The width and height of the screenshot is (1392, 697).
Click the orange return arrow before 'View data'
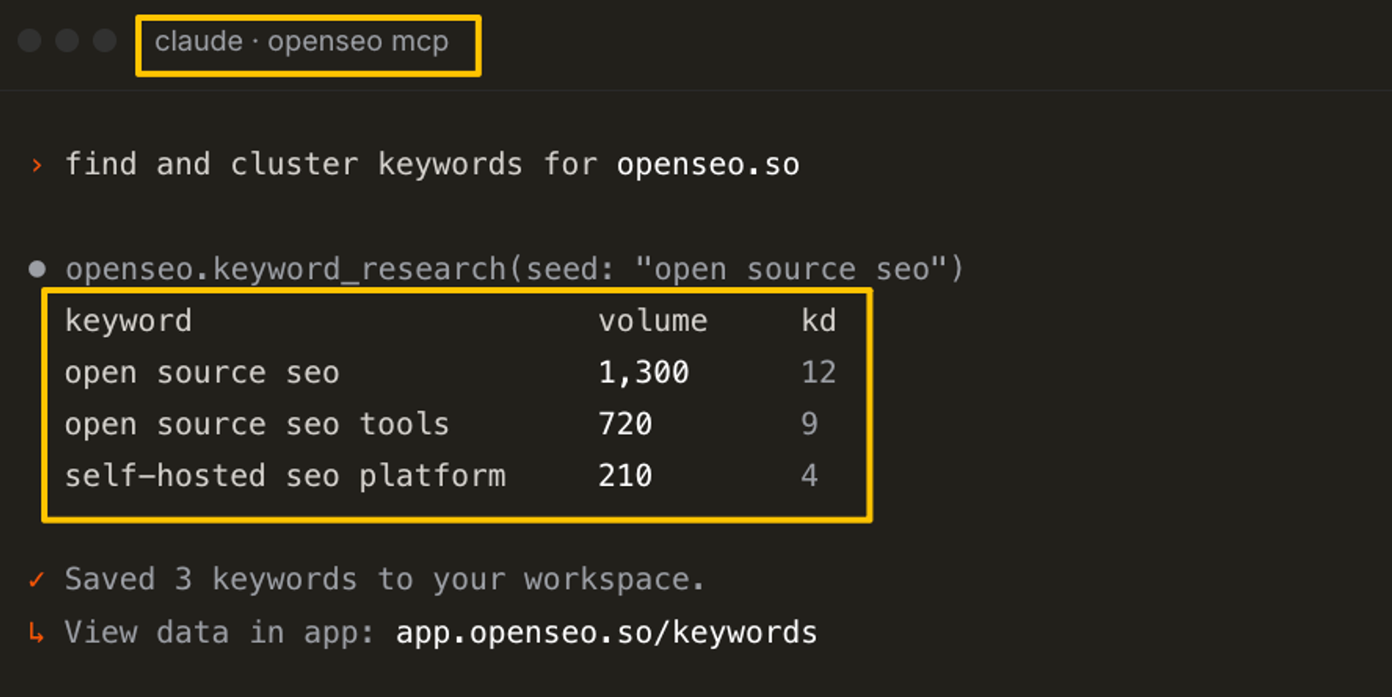(37, 633)
